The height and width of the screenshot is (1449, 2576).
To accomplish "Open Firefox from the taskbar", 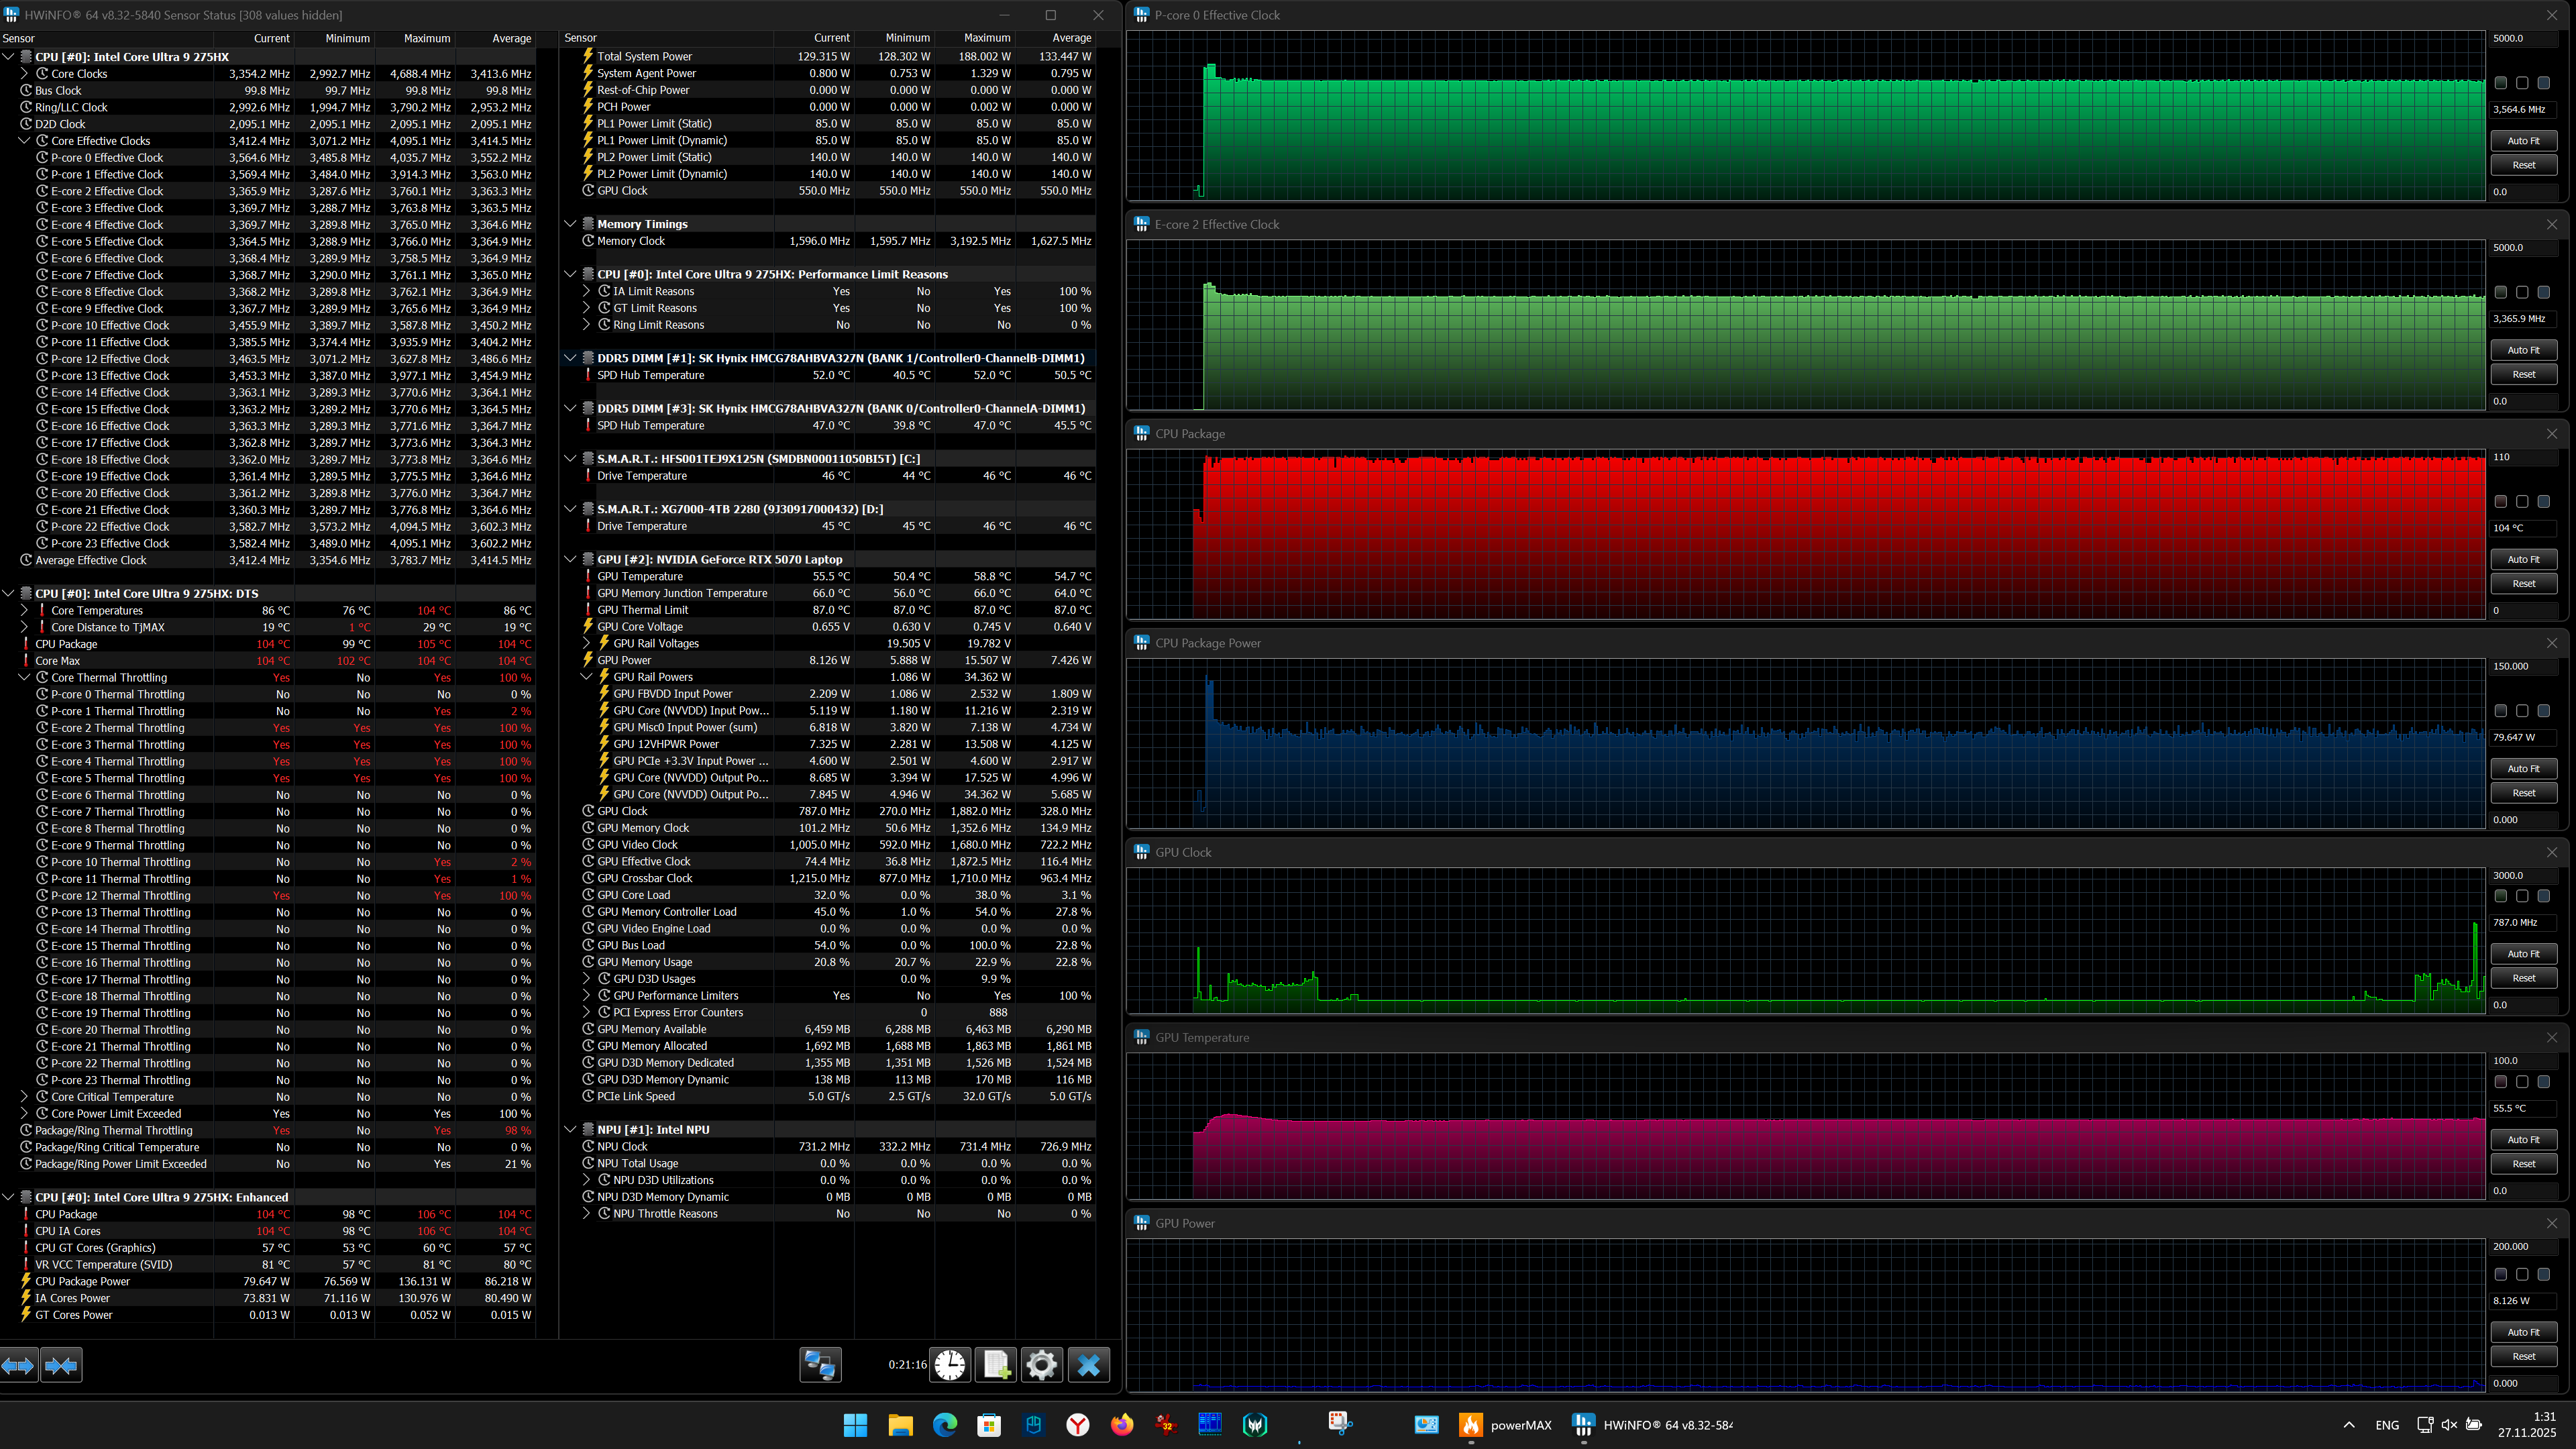I will tap(1122, 1425).
